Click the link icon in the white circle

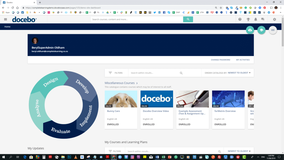tap(272, 30)
